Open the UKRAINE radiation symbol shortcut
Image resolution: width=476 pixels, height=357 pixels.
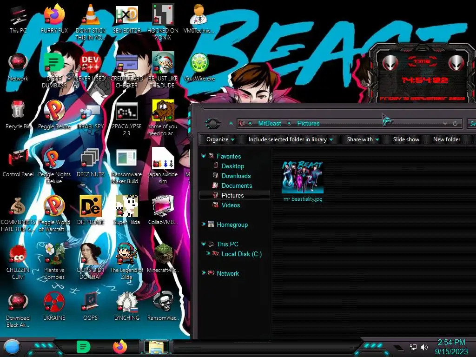click(54, 306)
